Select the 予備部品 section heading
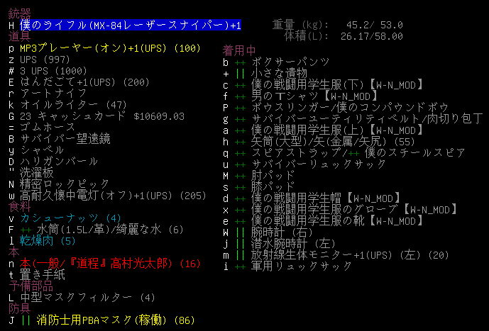Viewport: 489px width, 331px height. click(x=30, y=286)
